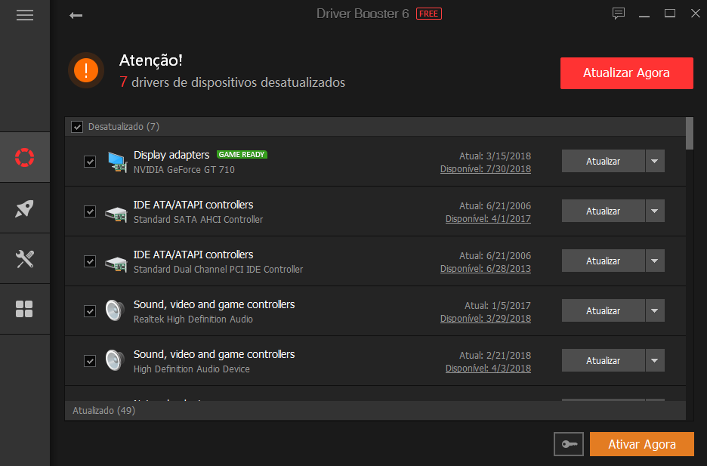The image size is (707, 466).
Task: Click the High Definition Audio Device speaker icon
Action: point(115,360)
